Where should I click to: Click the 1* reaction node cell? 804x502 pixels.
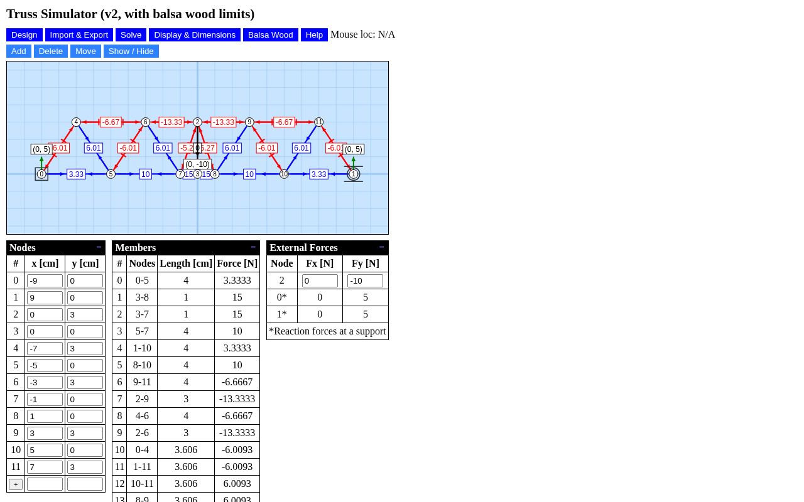point(282,314)
